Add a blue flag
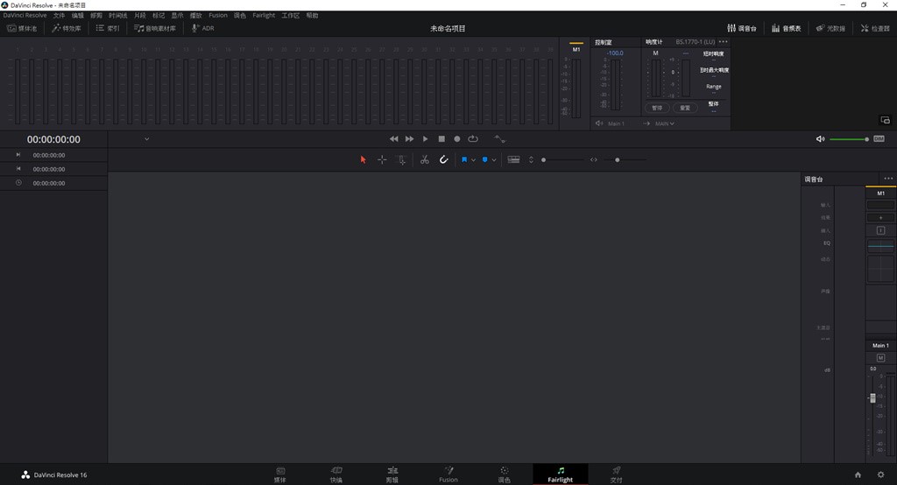897x485 pixels. coord(464,159)
